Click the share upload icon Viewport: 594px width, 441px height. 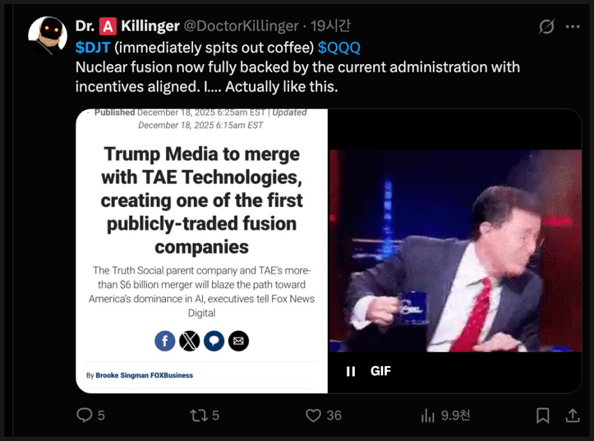pos(572,416)
